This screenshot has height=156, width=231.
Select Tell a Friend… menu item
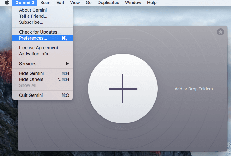tap(33, 16)
